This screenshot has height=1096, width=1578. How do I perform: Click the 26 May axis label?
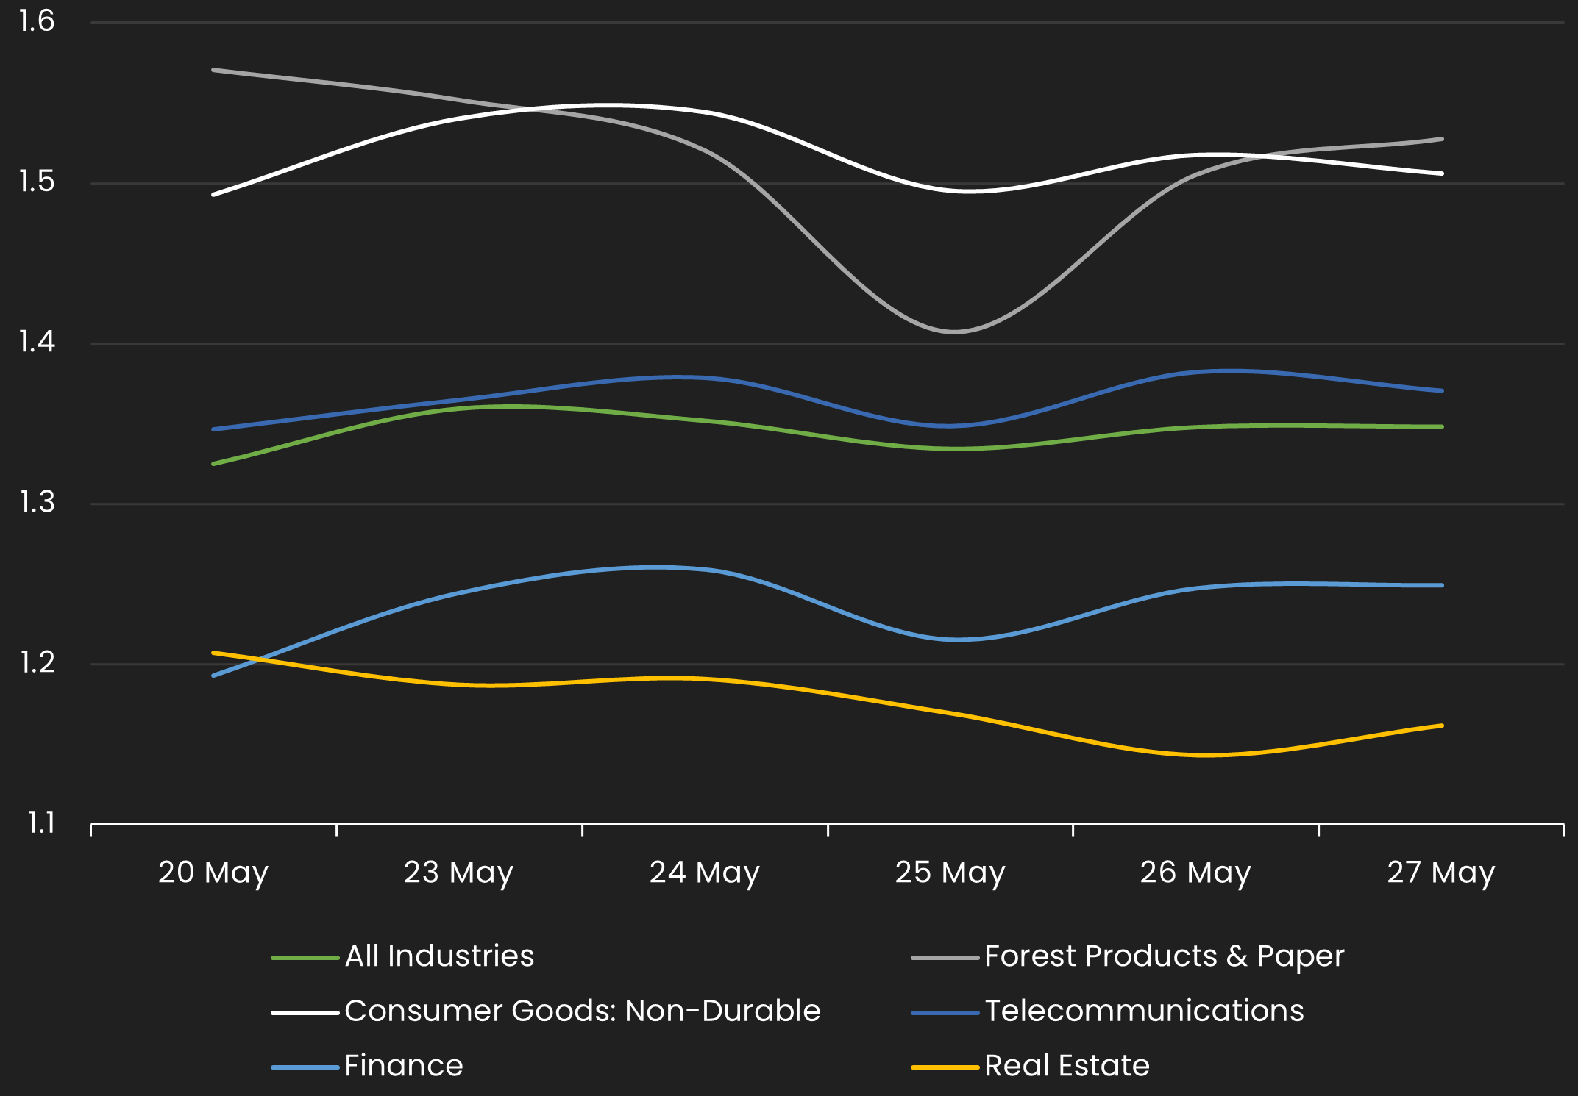(1195, 873)
